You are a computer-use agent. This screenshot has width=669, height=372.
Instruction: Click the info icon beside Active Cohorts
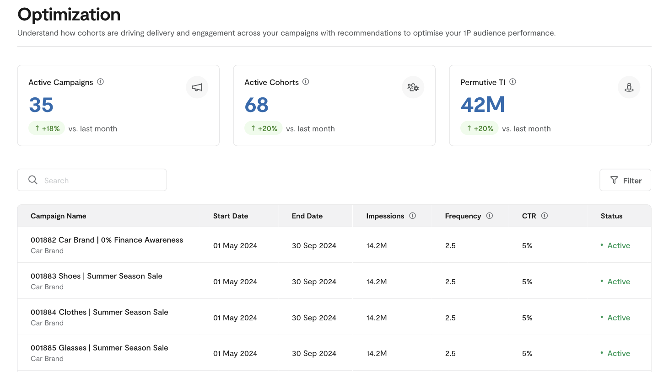pos(306,82)
